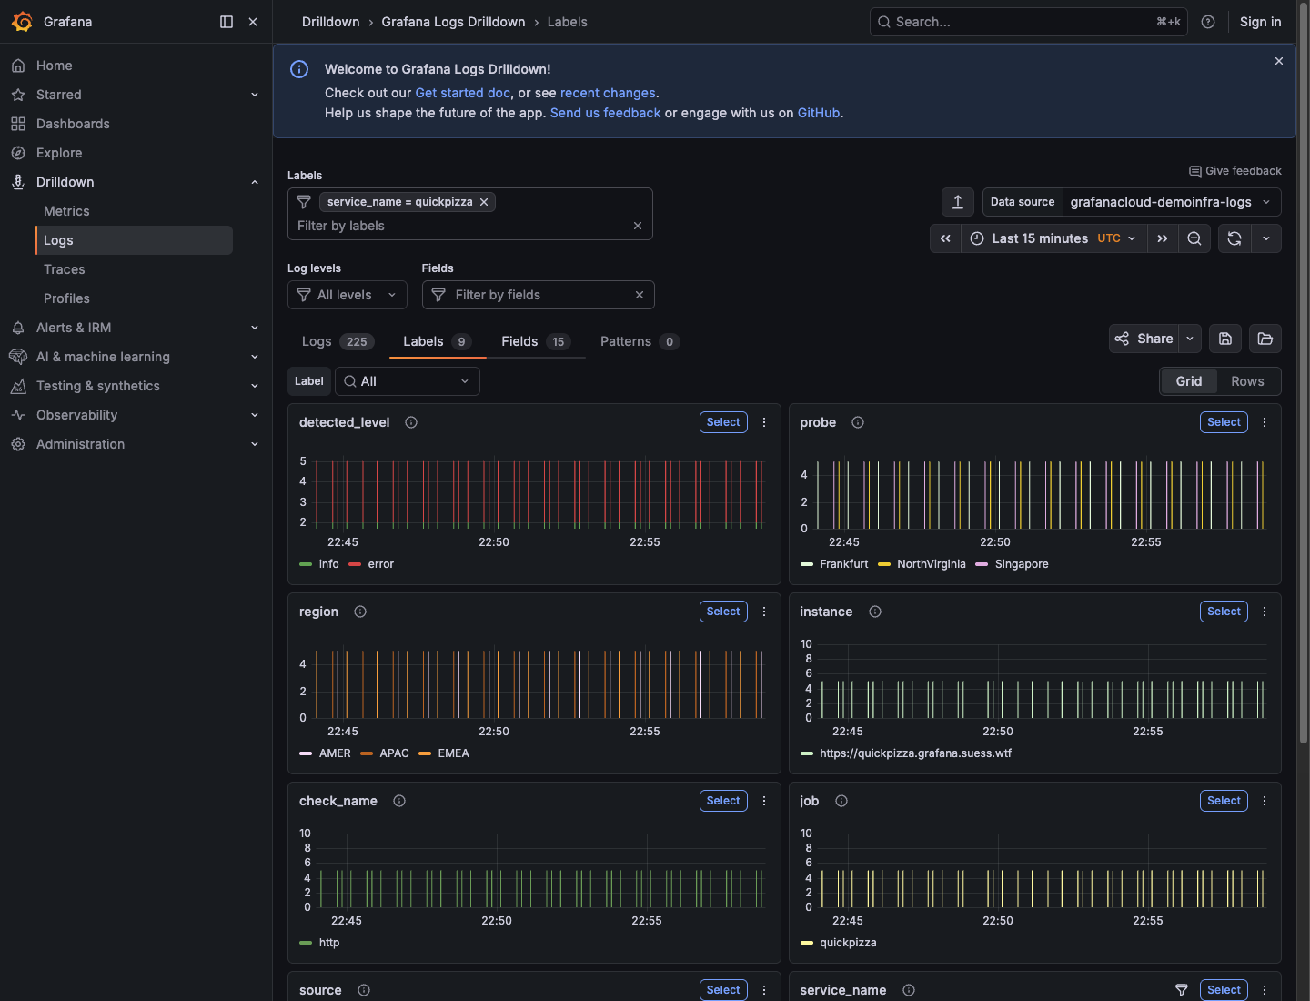The height and width of the screenshot is (1001, 1310).
Task: Open the grafanacloud-demoinfra-logs data source dropdown
Action: tap(1170, 202)
